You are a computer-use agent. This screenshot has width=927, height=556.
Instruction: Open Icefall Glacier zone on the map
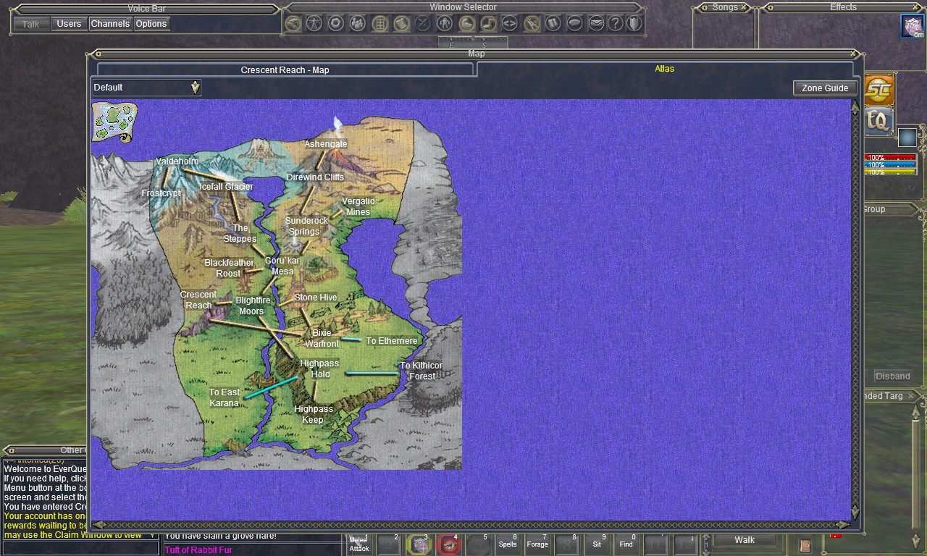click(x=227, y=187)
